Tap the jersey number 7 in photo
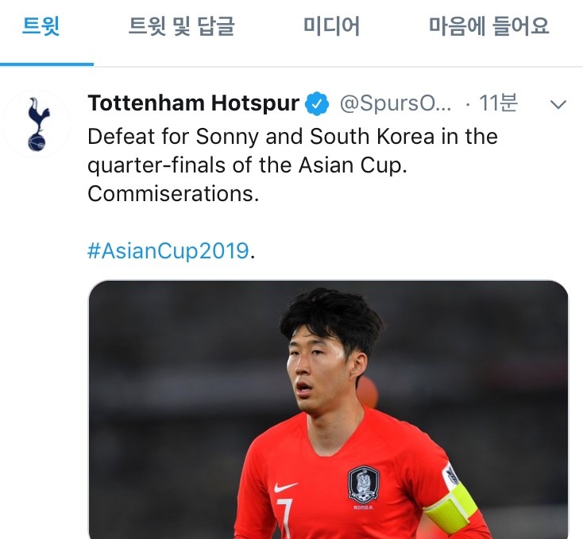 (285, 518)
